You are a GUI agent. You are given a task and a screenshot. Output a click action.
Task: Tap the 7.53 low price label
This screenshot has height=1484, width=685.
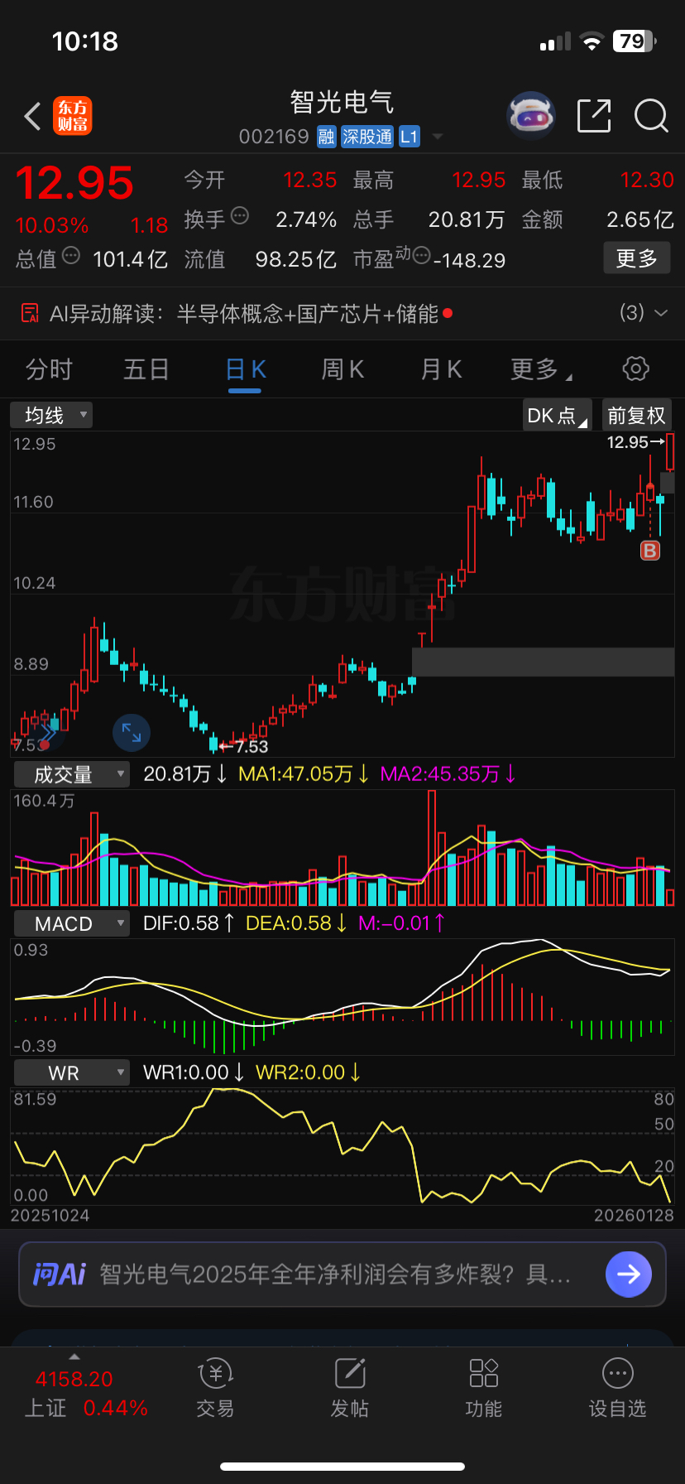pos(251,746)
